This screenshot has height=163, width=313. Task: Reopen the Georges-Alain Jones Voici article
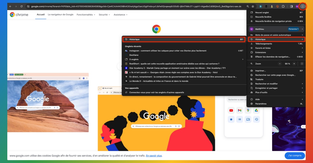click(184, 72)
